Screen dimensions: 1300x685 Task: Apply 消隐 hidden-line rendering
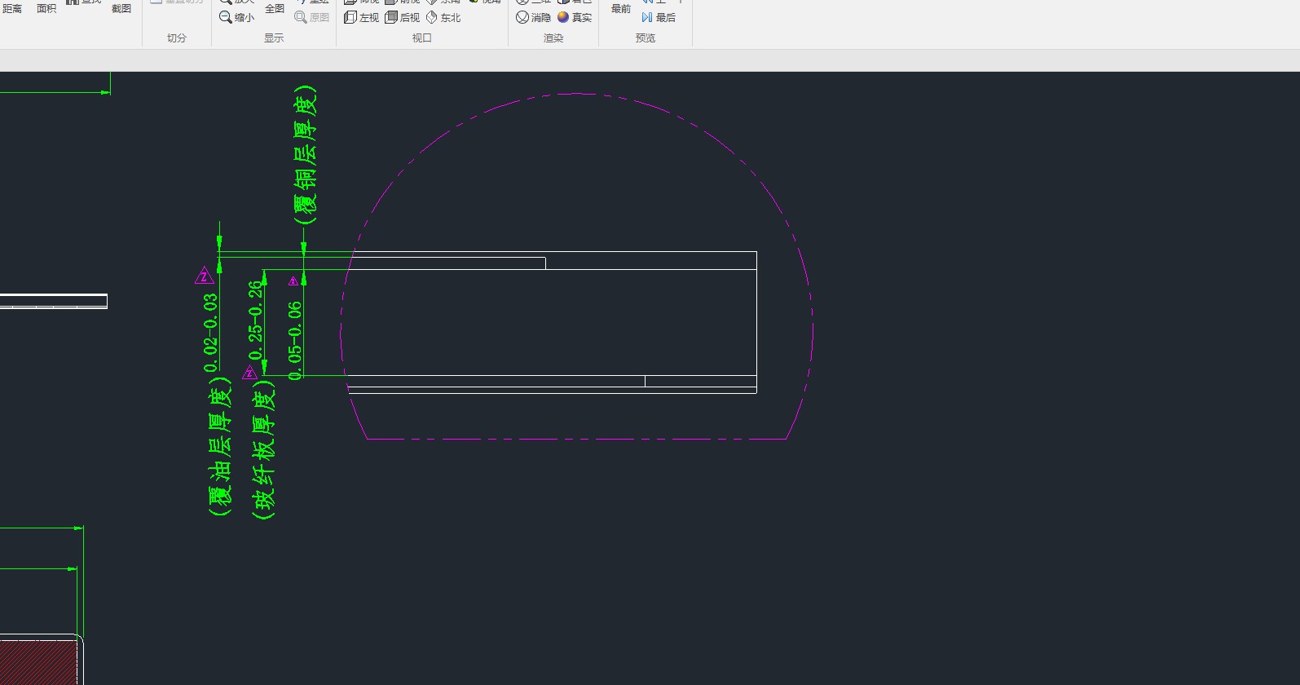click(x=533, y=17)
